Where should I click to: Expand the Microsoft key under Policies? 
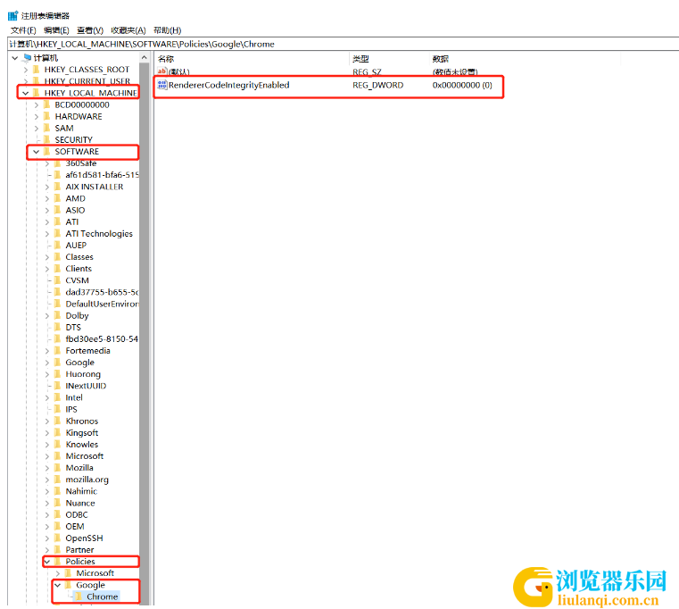pyautogui.click(x=58, y=573)
